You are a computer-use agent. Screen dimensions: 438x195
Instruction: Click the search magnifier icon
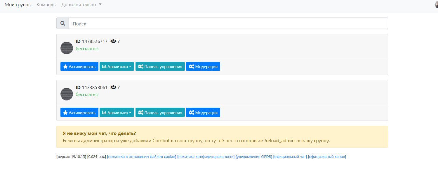pos(63,23)
